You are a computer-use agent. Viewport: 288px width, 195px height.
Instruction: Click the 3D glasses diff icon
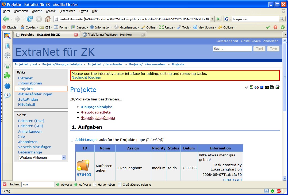pos(256,87)
